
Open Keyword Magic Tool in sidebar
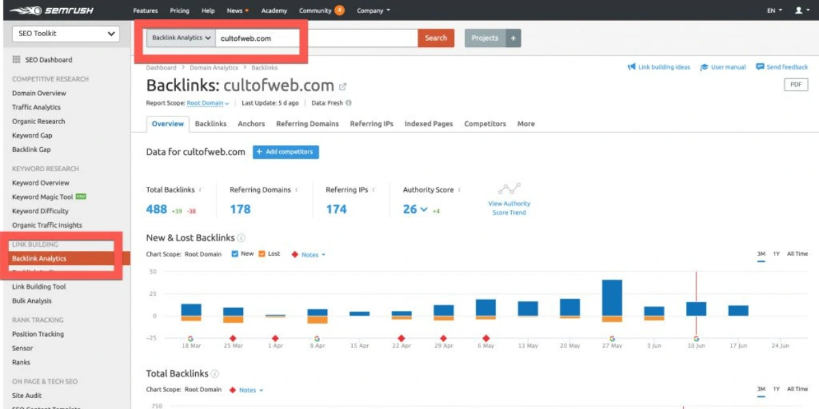click(x=42, y=197)
